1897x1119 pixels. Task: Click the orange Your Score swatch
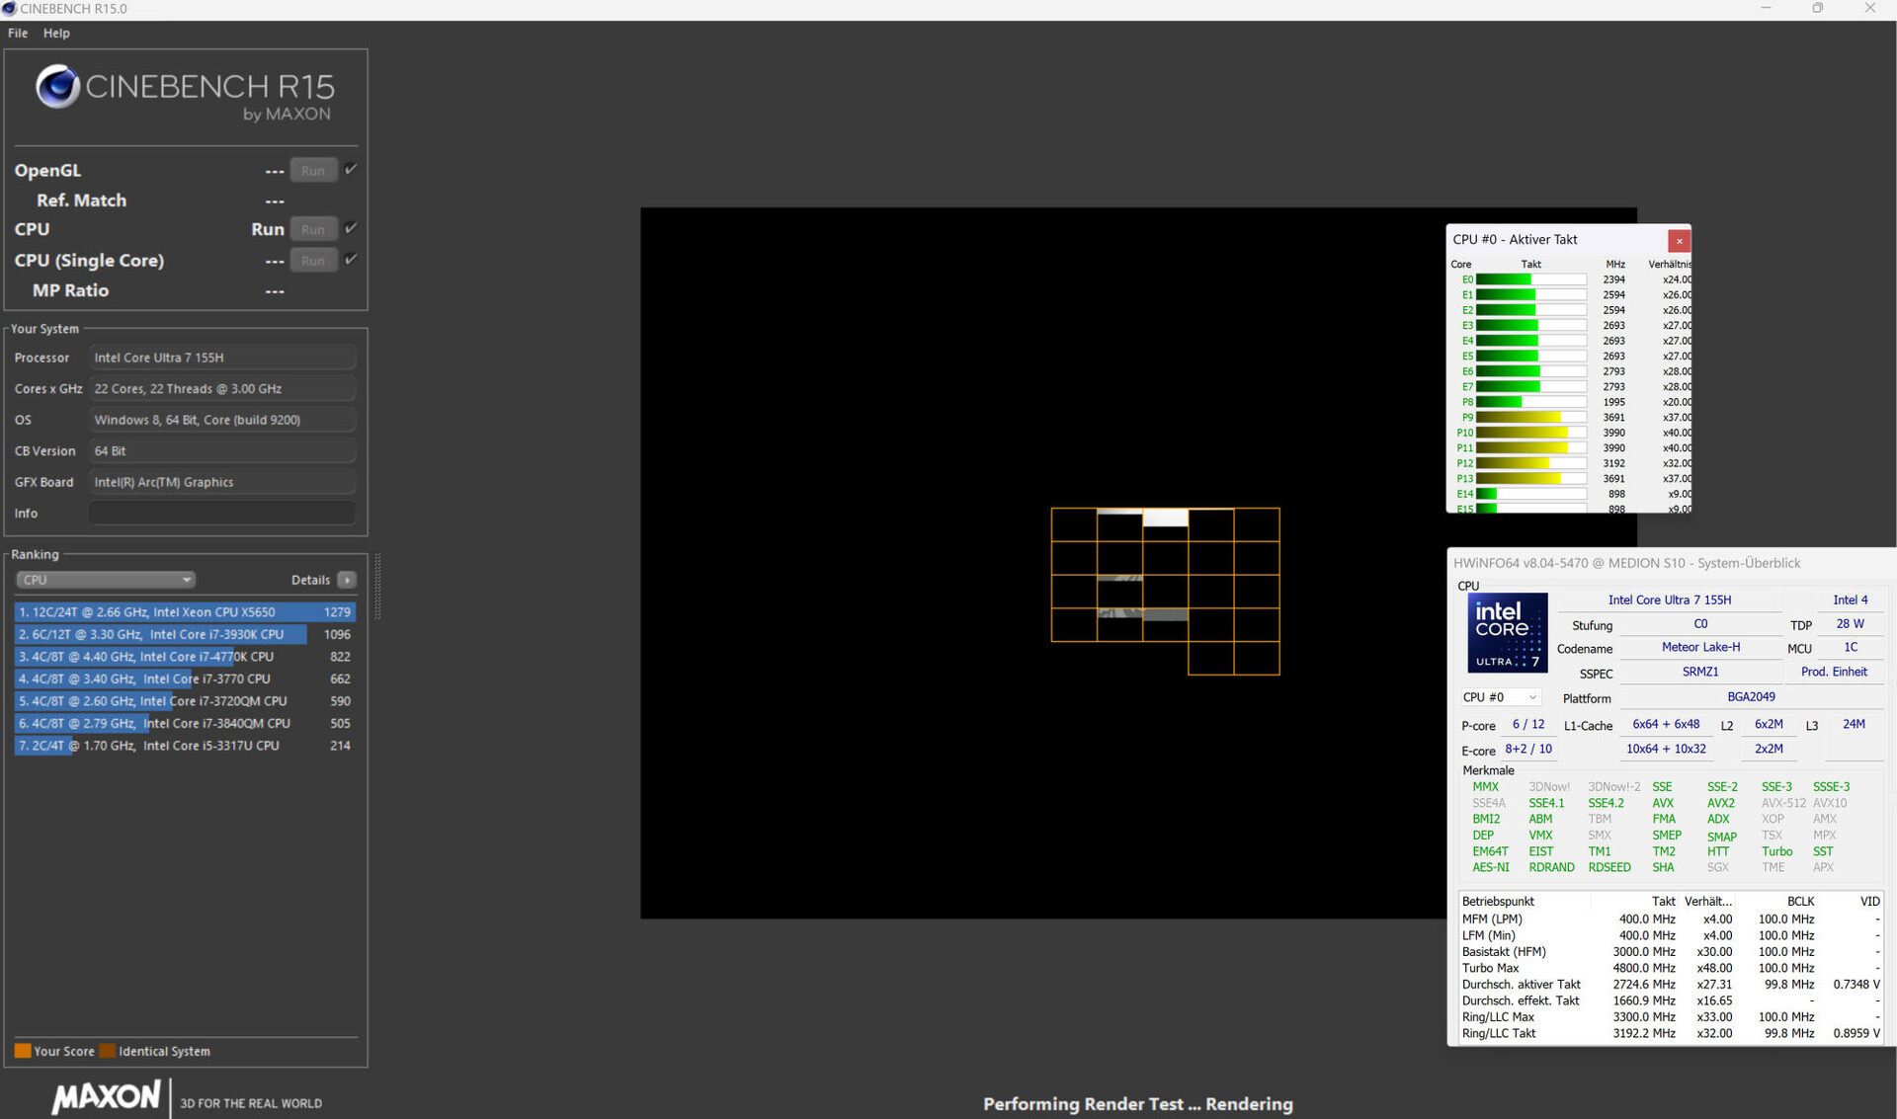click(23, 1051)
